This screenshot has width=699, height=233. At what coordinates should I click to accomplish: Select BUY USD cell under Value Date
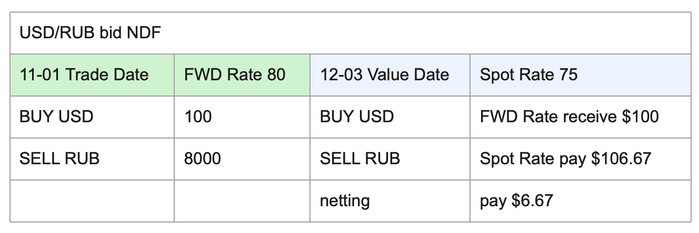357,116
